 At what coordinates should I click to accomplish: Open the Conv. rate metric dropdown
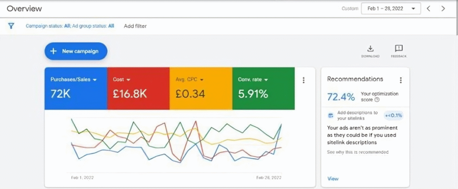pyautogui.click(x=266, y=80)
